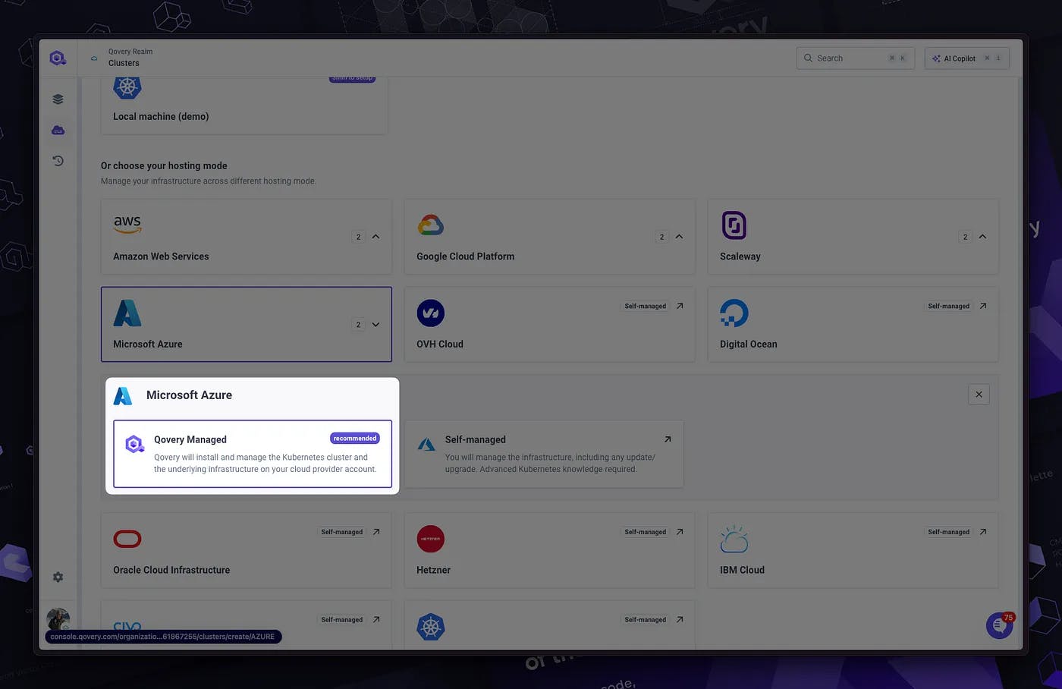The width and height of the screenshot is (1062, 689).
Task: Click the Microsoft Azure card logo
Action: 127,313
